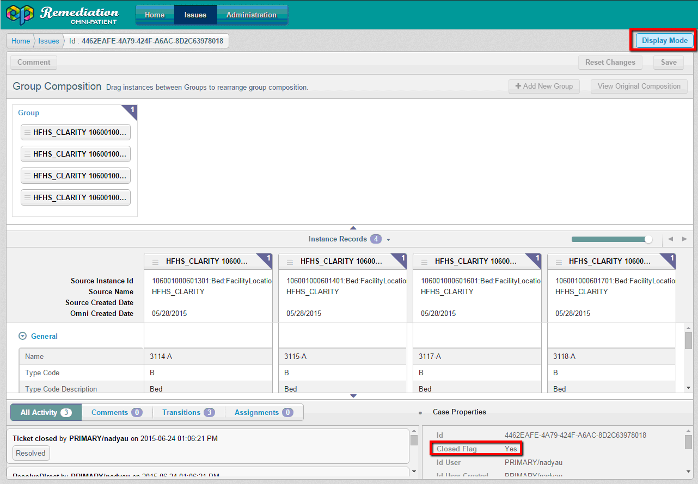
Task: Click drag handle icon of first group instance
Action: pos(27,132)
